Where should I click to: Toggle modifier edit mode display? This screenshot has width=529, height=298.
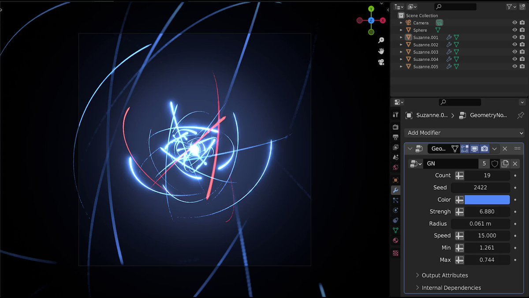point(465,149)
